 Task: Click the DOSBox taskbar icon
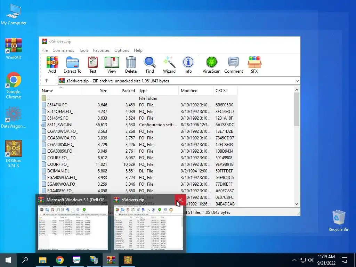pos(128,260)
